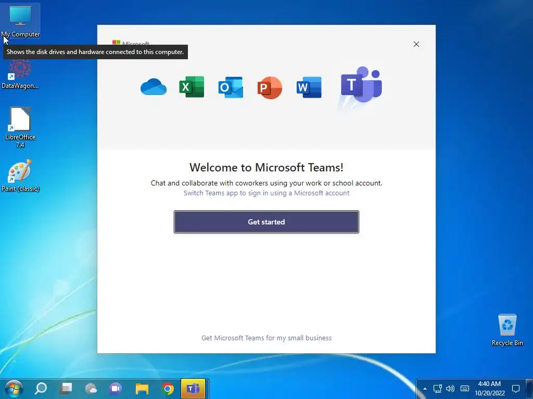The height and width of the screenshot is (399, 533).
Task: Open network status tray icon
Action: point(437,389)
